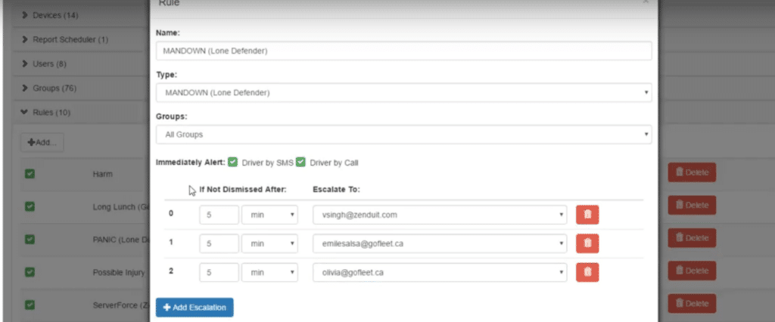Delete the Long Lunch rule
This screenshot has width=775, height=322.
pos(692,205)
